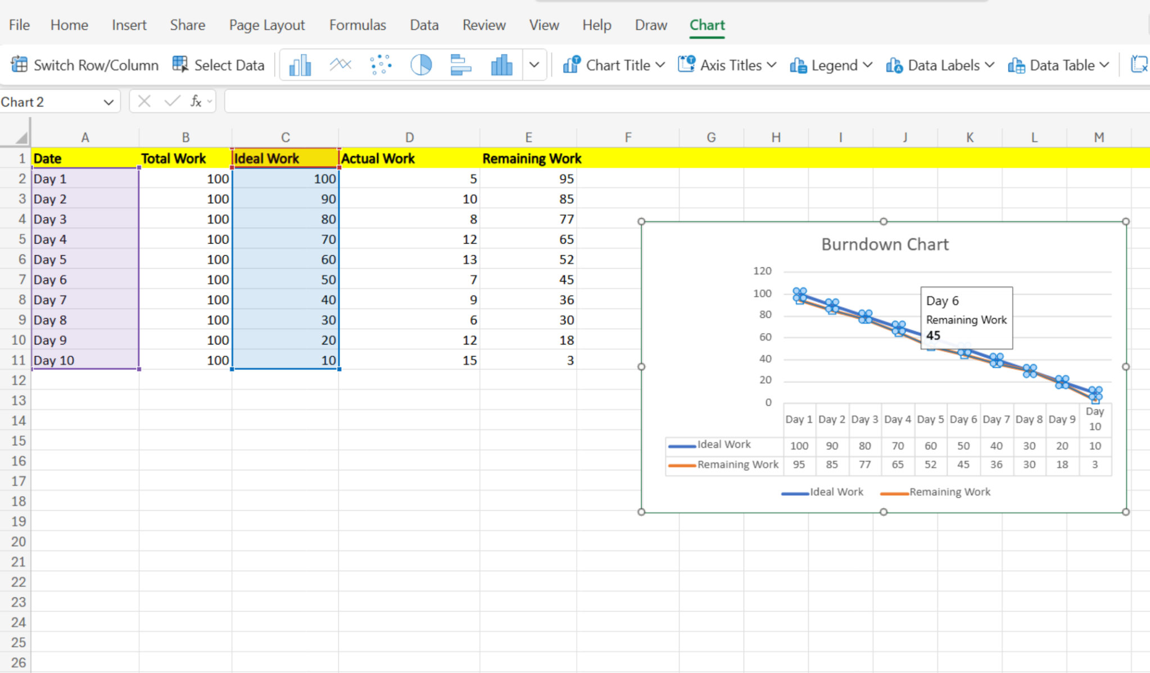Open the Data Table dropdown arrow
1150x673 pixels.
pyautogui.click(x=1104, y=65)
